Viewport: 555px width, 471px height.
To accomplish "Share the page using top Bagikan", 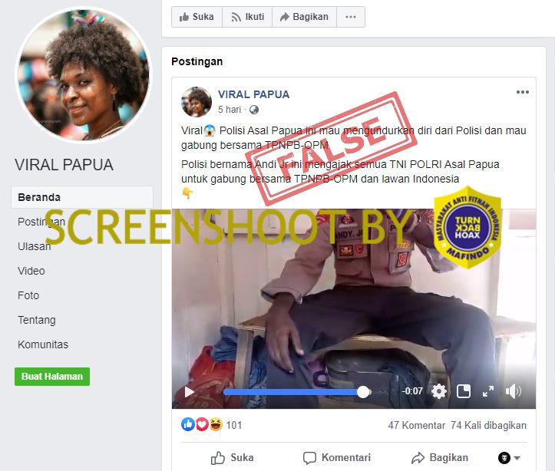I will pos(305,17).
